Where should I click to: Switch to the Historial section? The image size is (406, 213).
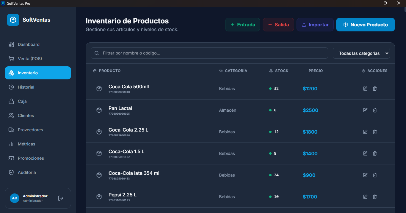click(x=26, y=87)
